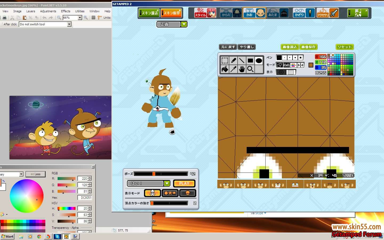
Task: Open the Utilities menu
Action: [80, 11]
